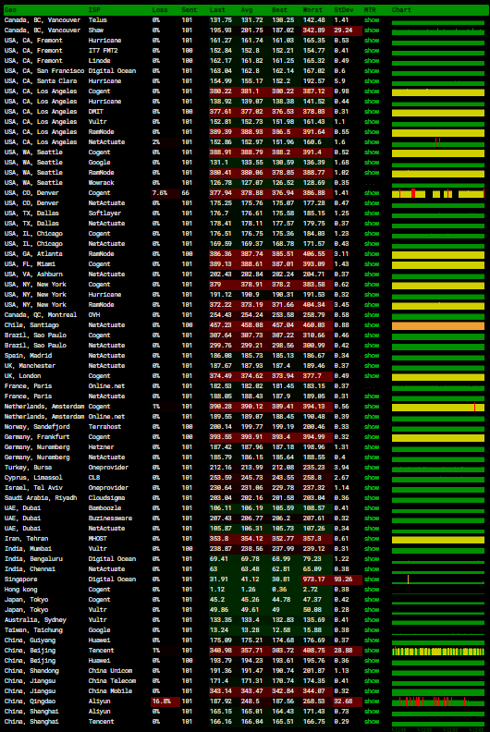Select the StDev column header
Viewport: 490px width, 732px height.
pyautogui.click(x=344, y=10)
